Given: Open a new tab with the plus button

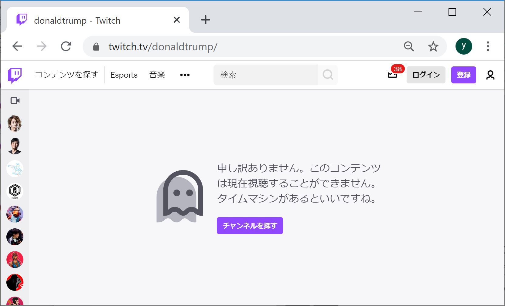Looking at the screenshot, I should pyautogui.click(x=206, y=20).
